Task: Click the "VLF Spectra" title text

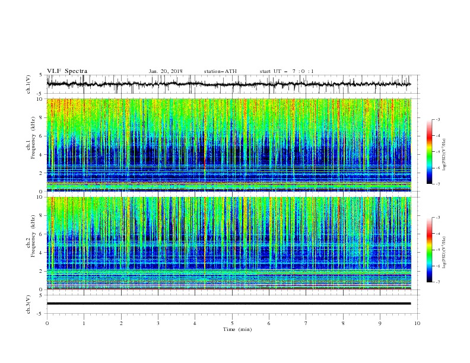Action: point(67,71)
